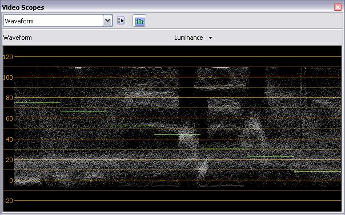Expand the scope type dropdown arrow
345x215 pixels.
point(108,21)
